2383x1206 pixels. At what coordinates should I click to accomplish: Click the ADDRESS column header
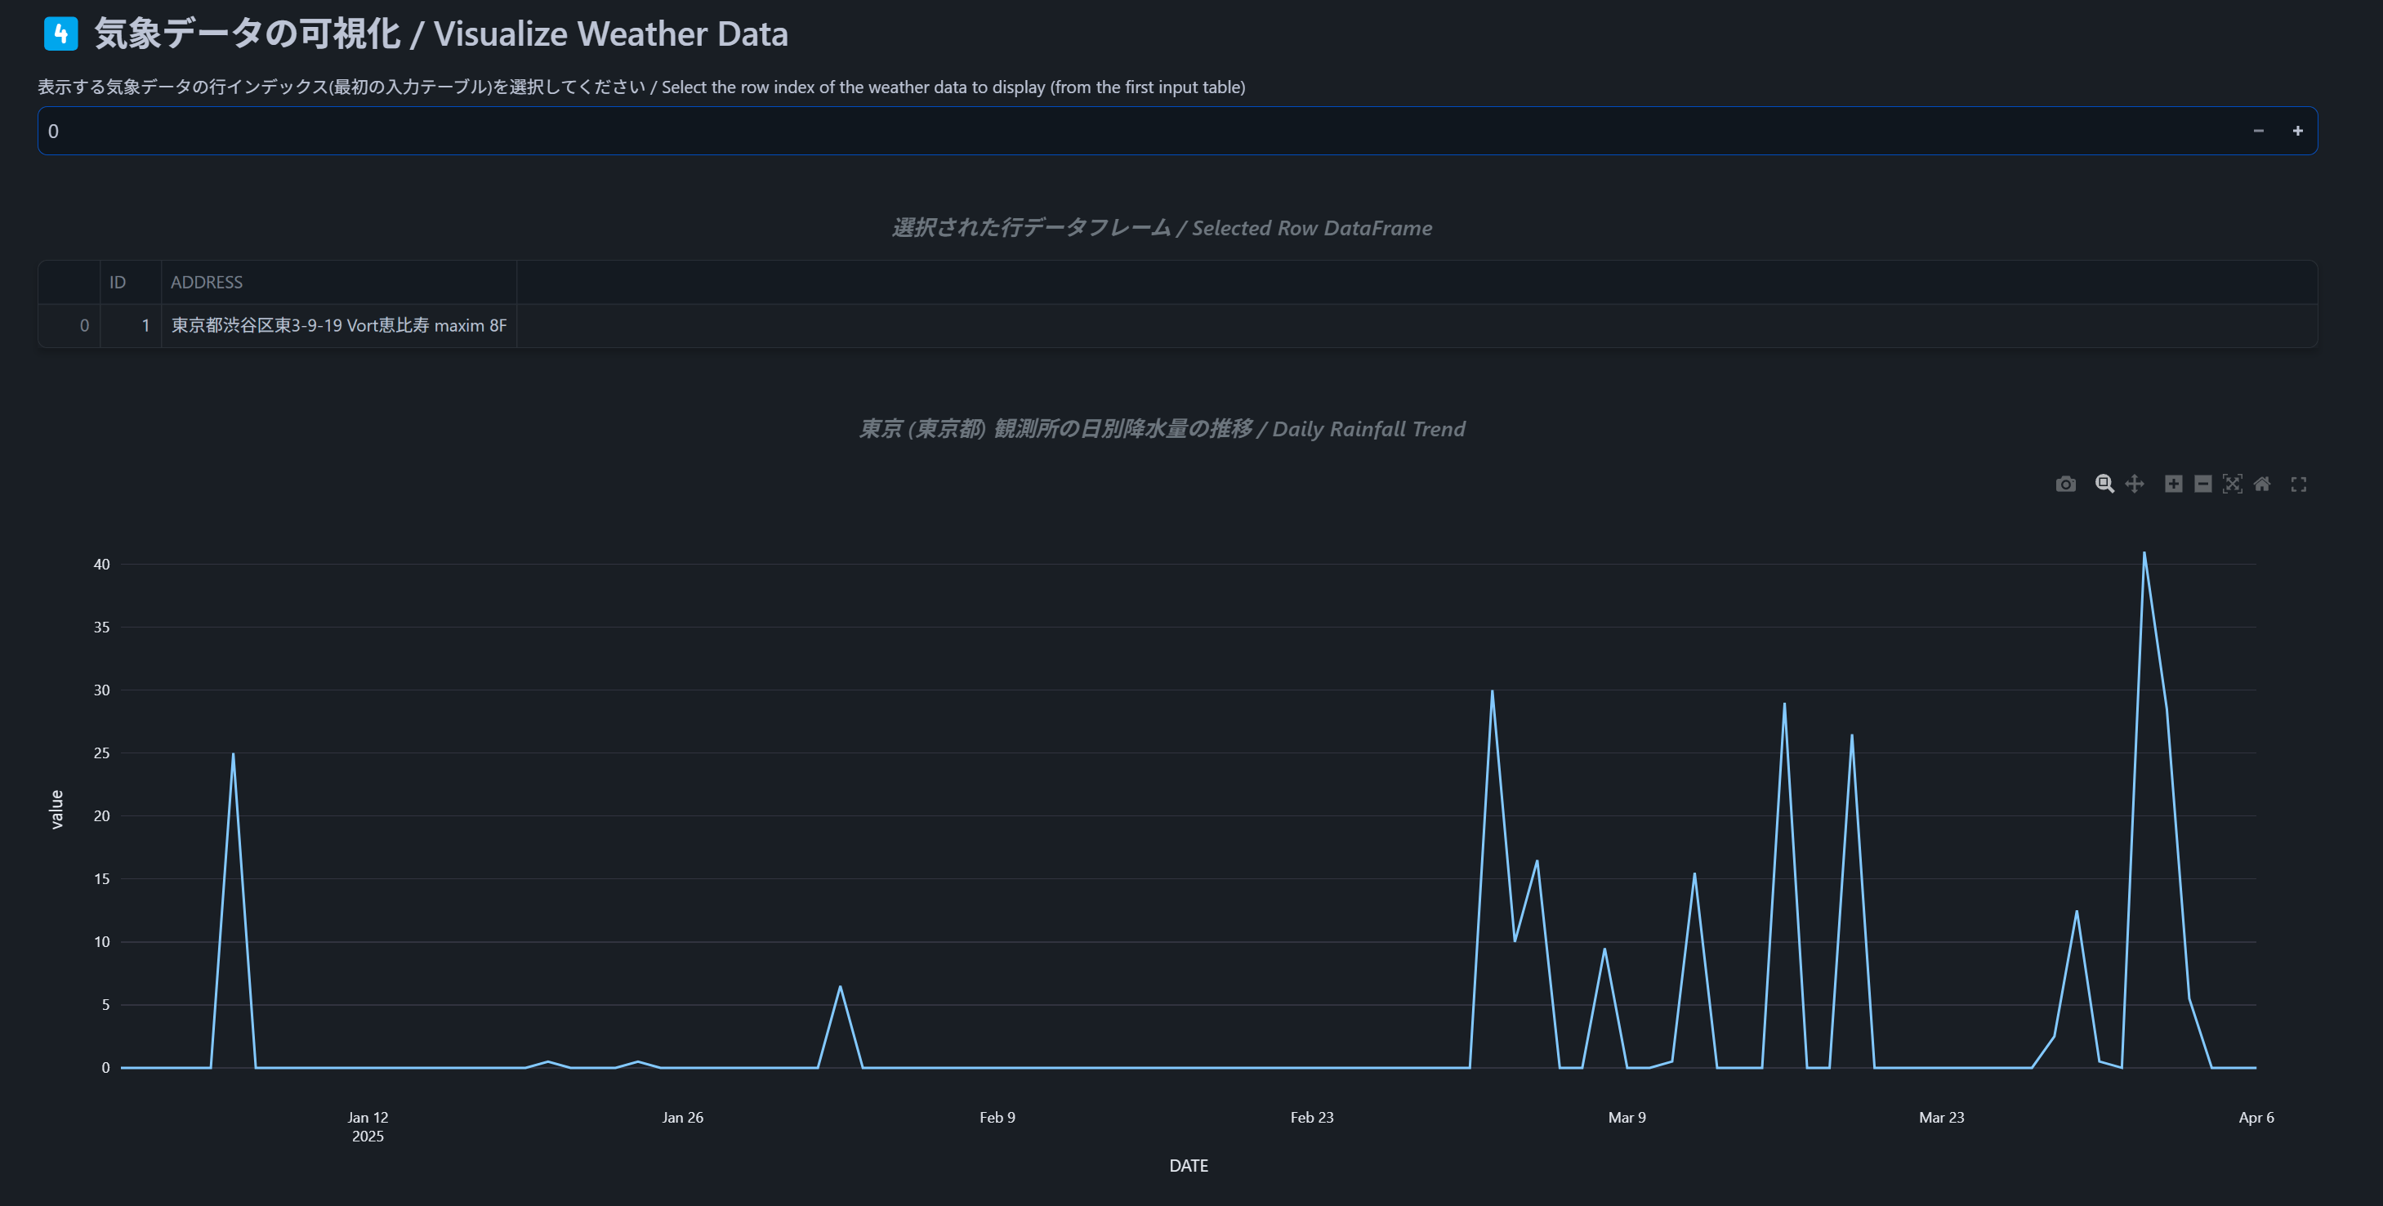(338, 282)
